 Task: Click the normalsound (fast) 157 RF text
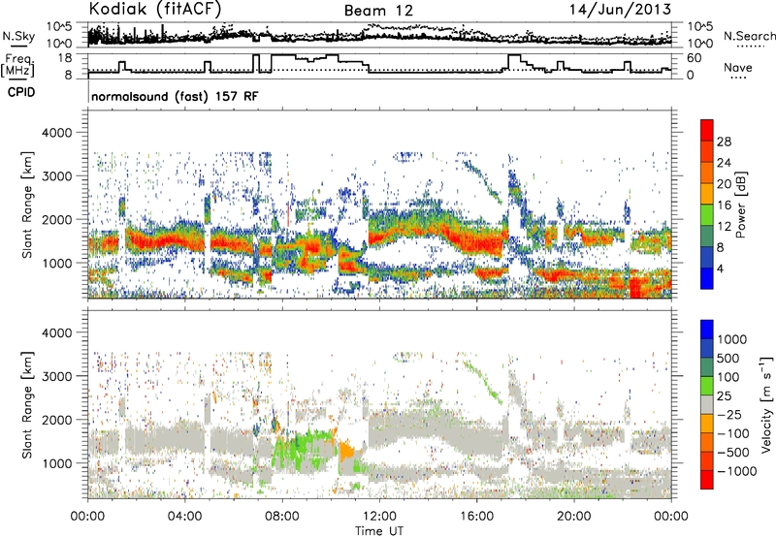tap(175, 96)
